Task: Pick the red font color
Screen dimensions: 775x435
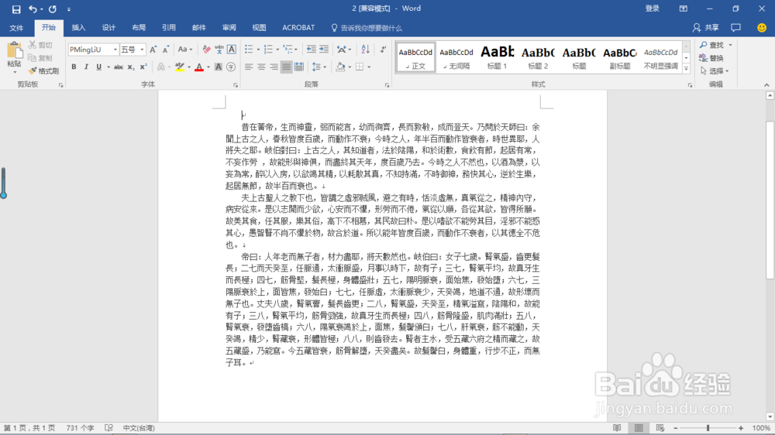Action: [199, 67]
